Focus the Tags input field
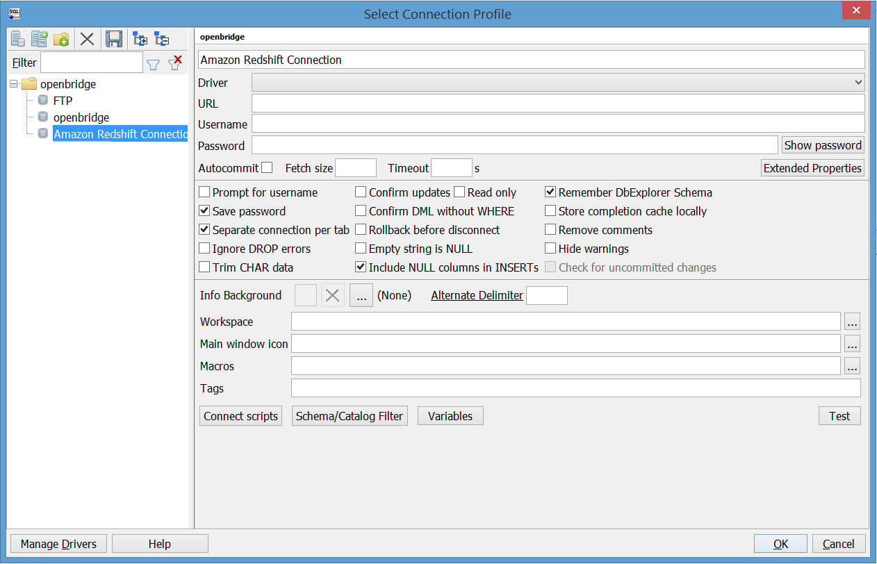This screenshot has height=564, width=877. [576, 388]
